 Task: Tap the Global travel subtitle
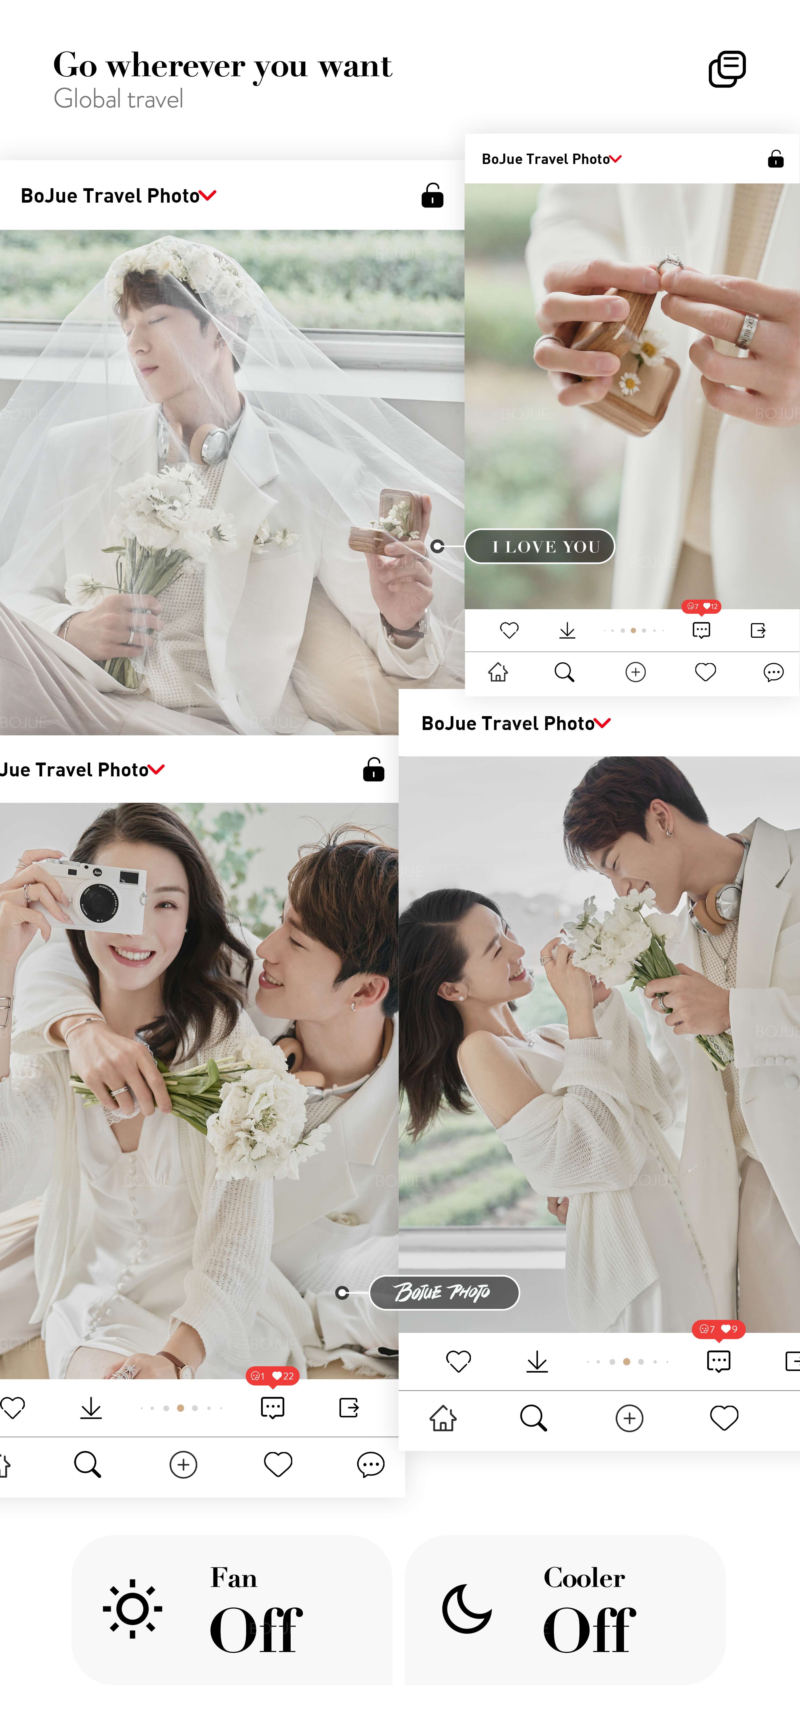pyautogui.click(x=118, y=99)
